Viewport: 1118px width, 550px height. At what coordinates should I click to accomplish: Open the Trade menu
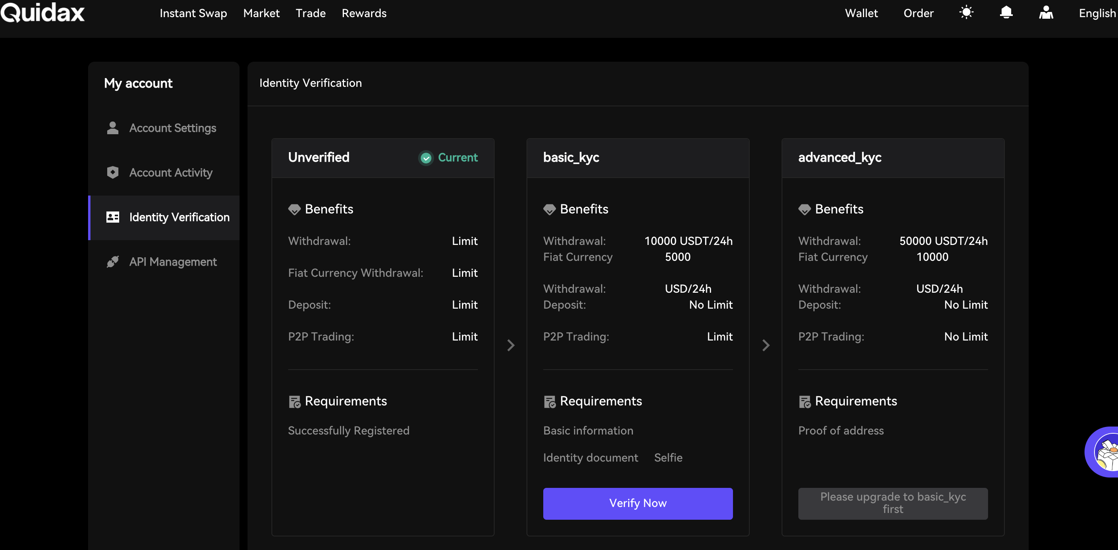point(310,14)
